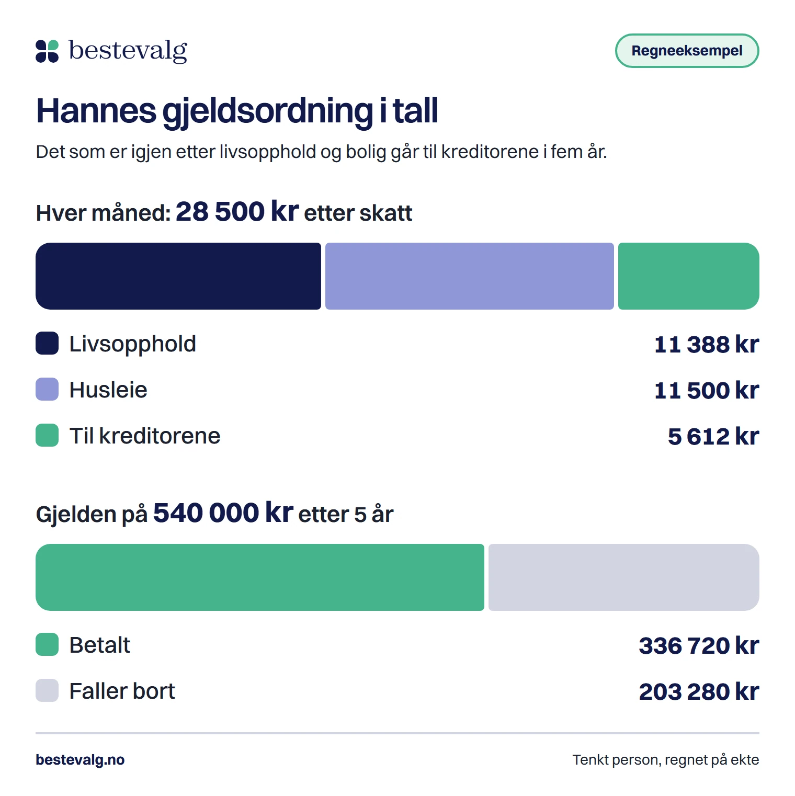This screenshot has height=796, width=795.
Task: Click the '5 612 kr' value
Action: coord(713,437)
